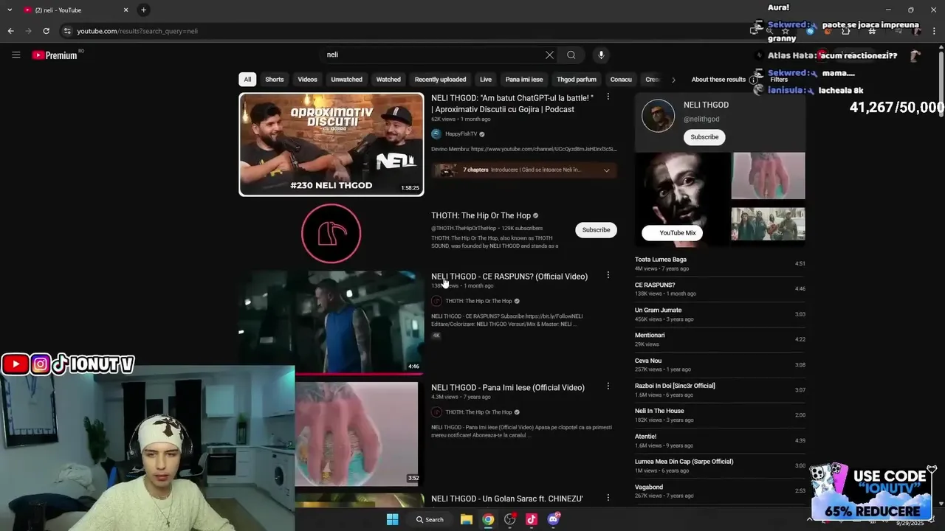This screenshot has height=531, width=945.
Task: View site information icon in address bar
Action: click(67, 31)
